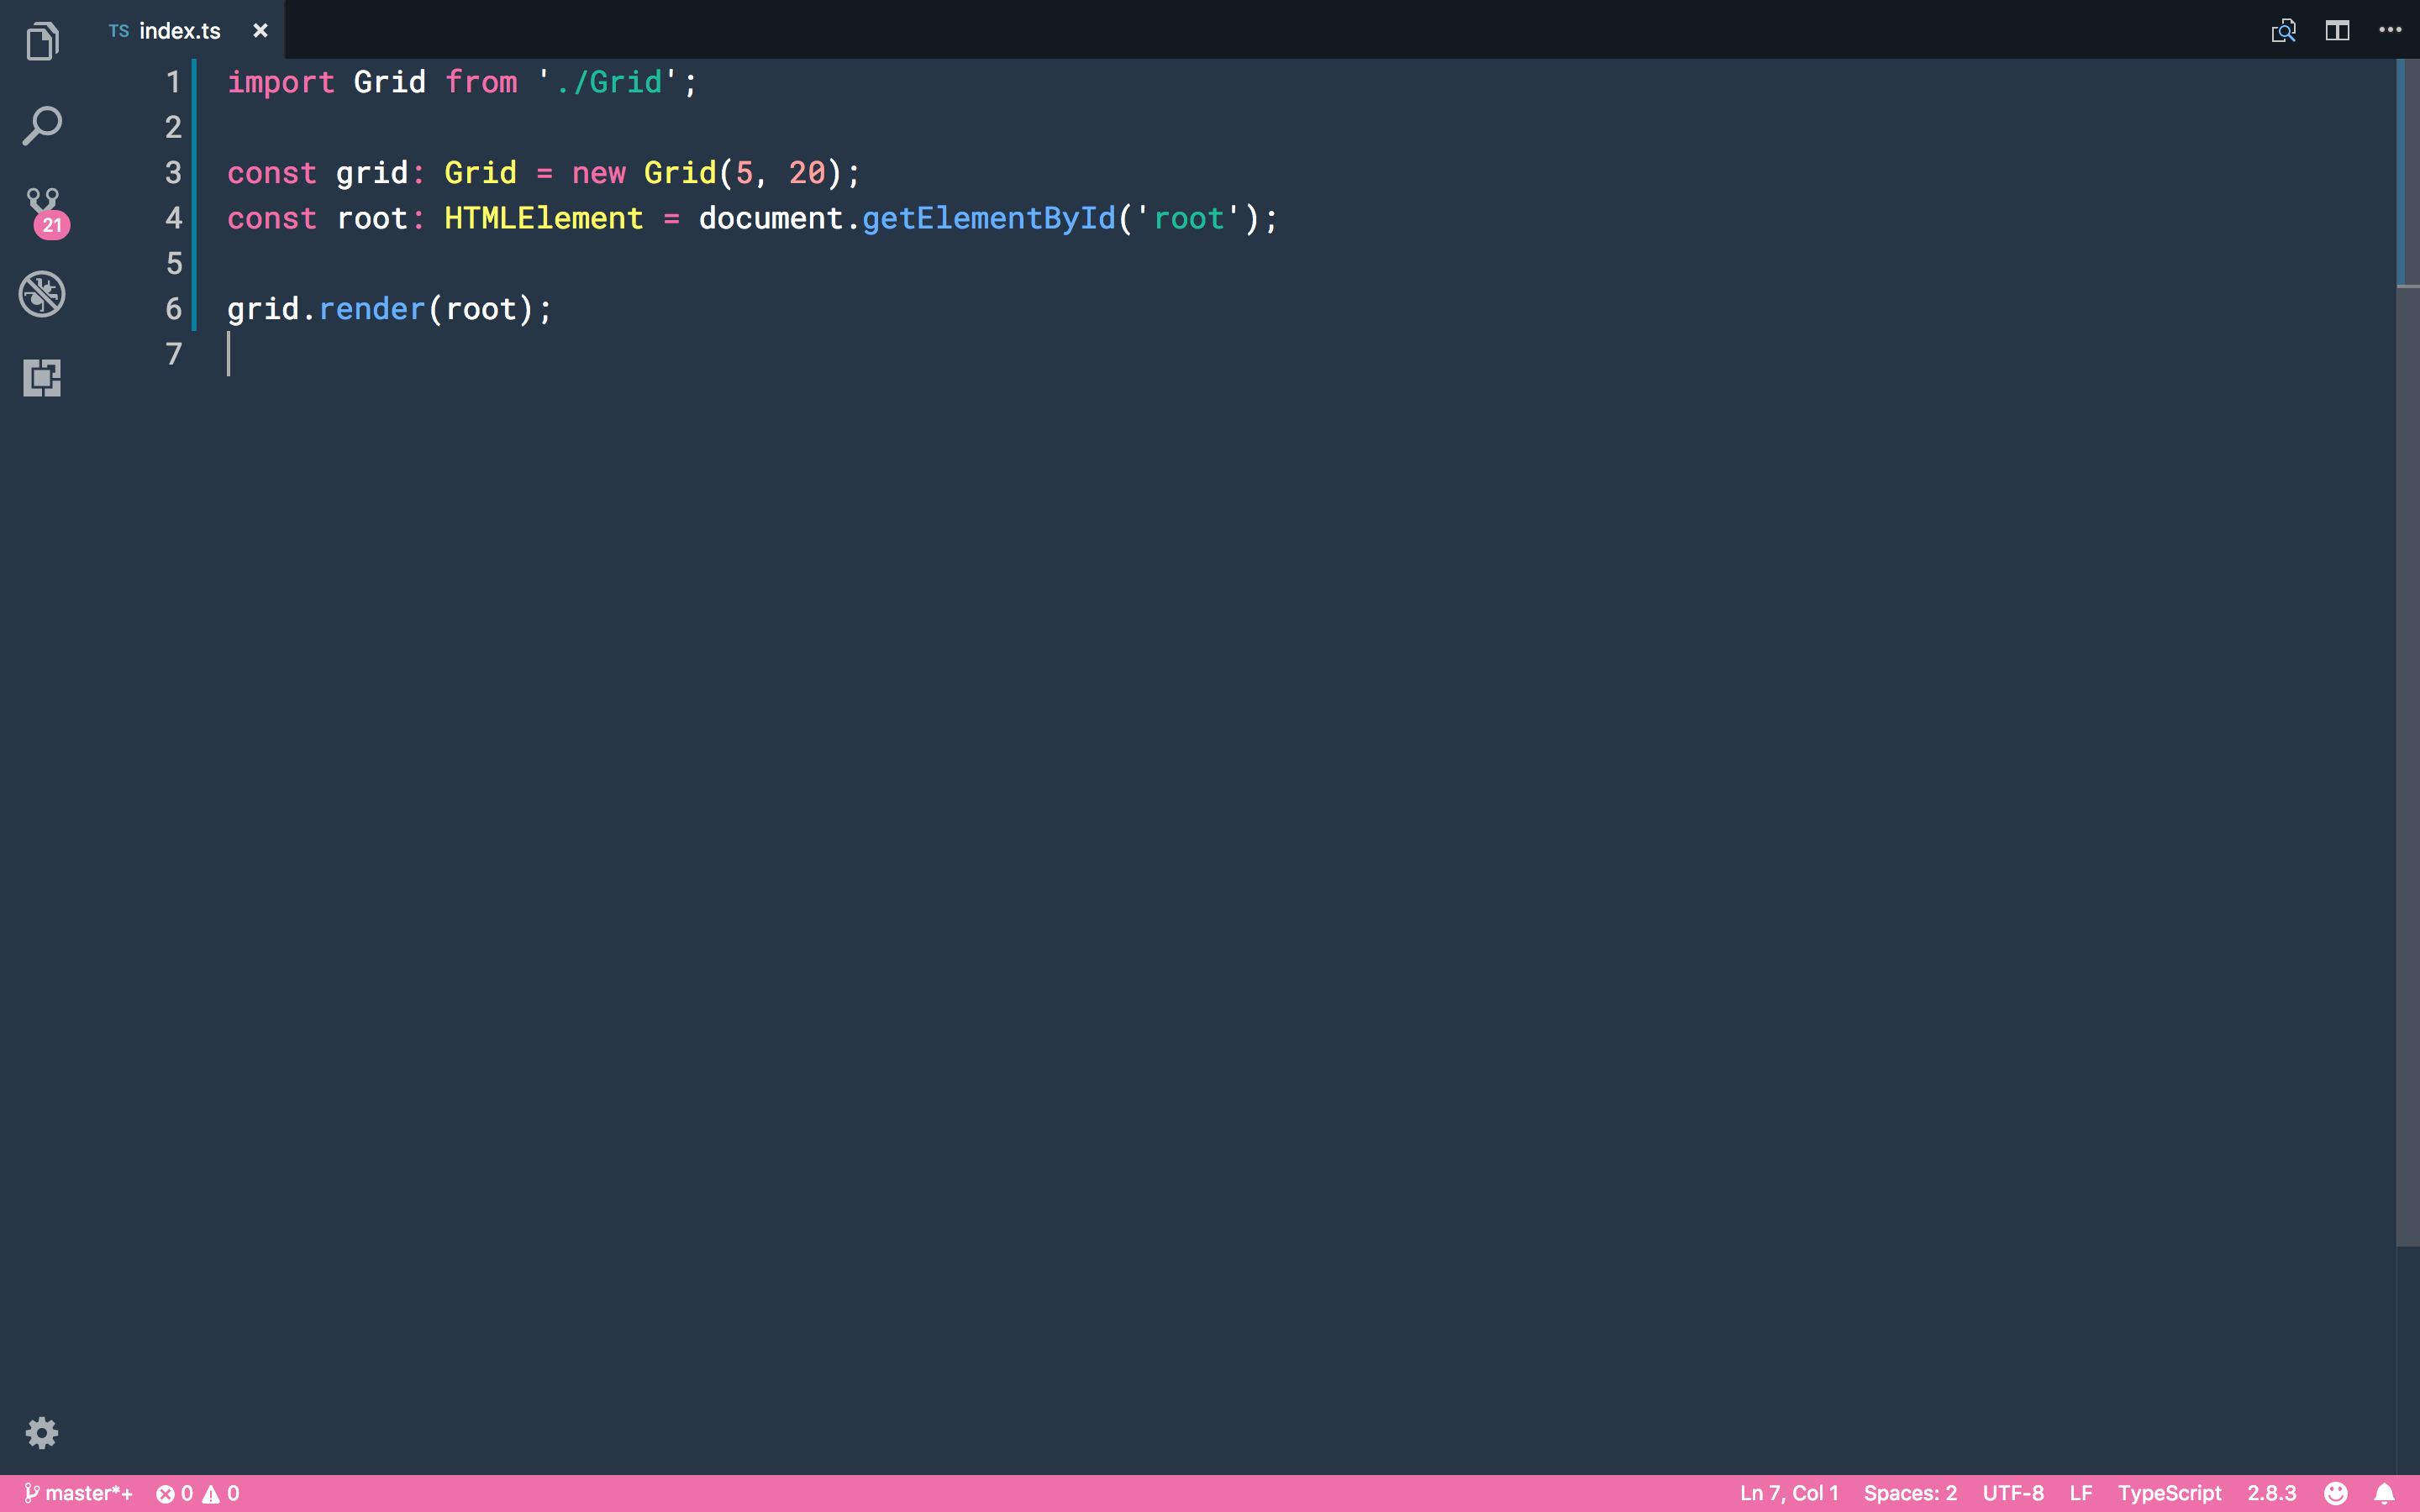Select the UTF-8 encoding option
This screenshot has width=2420, height=1512.
[2012, 1493]
